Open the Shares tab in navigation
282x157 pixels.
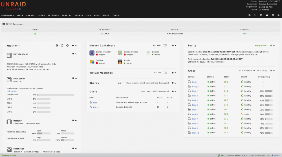[x=30, y=15]
